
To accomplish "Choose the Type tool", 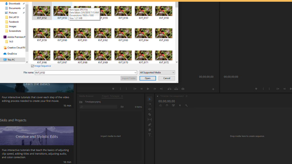I will coord(149,135).
